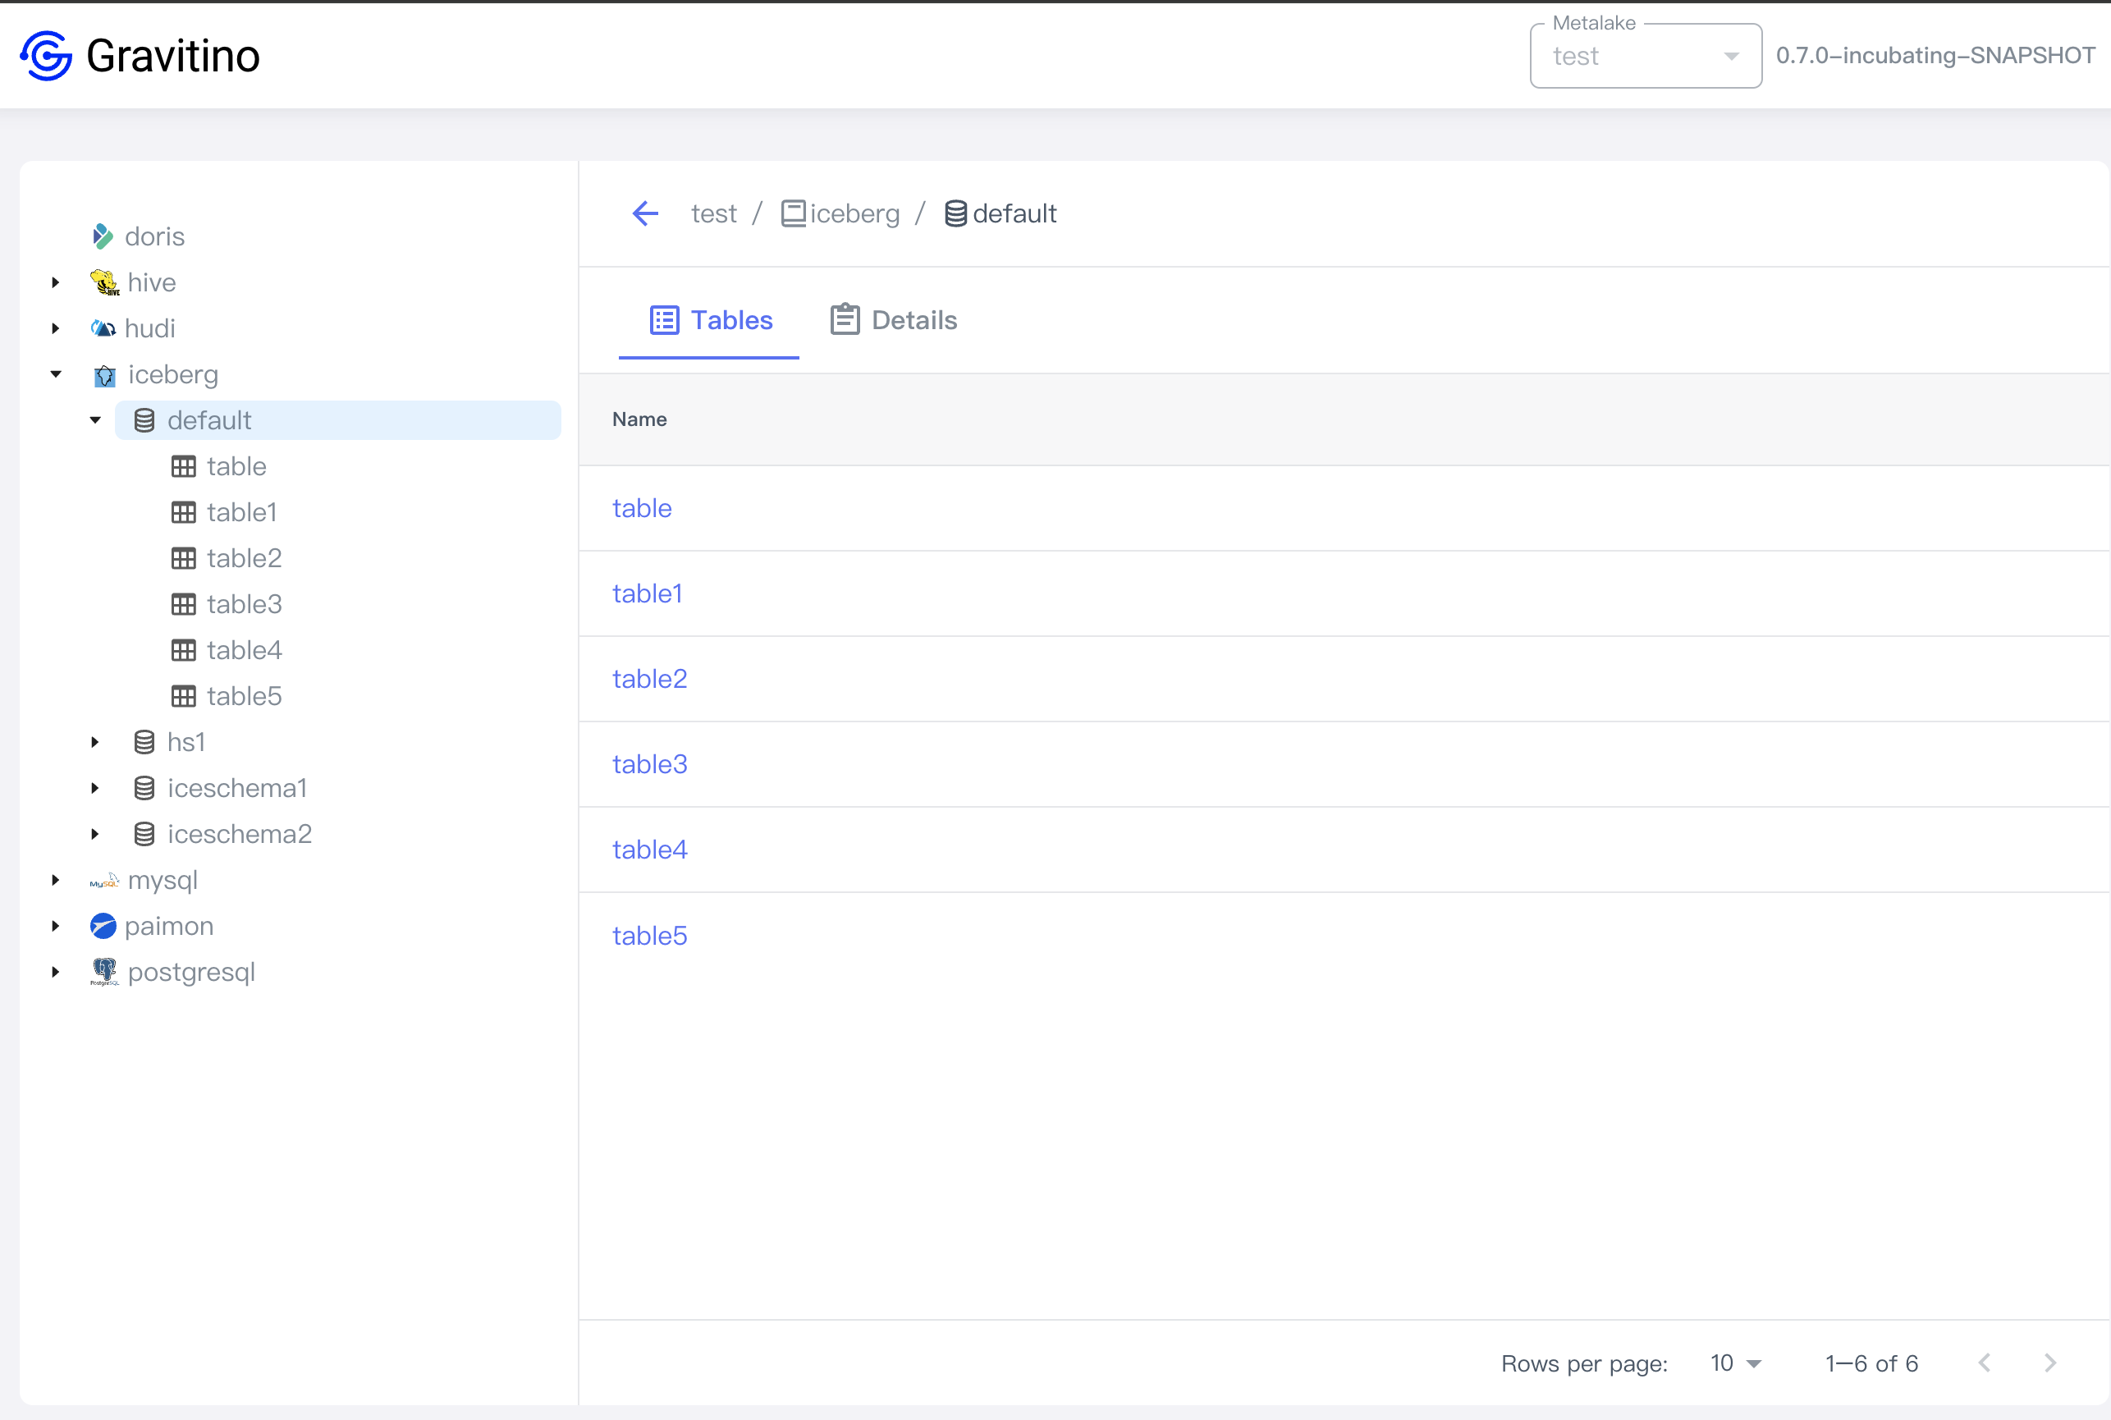Click the postgresql catalog icon

click(x=104, y=972)
